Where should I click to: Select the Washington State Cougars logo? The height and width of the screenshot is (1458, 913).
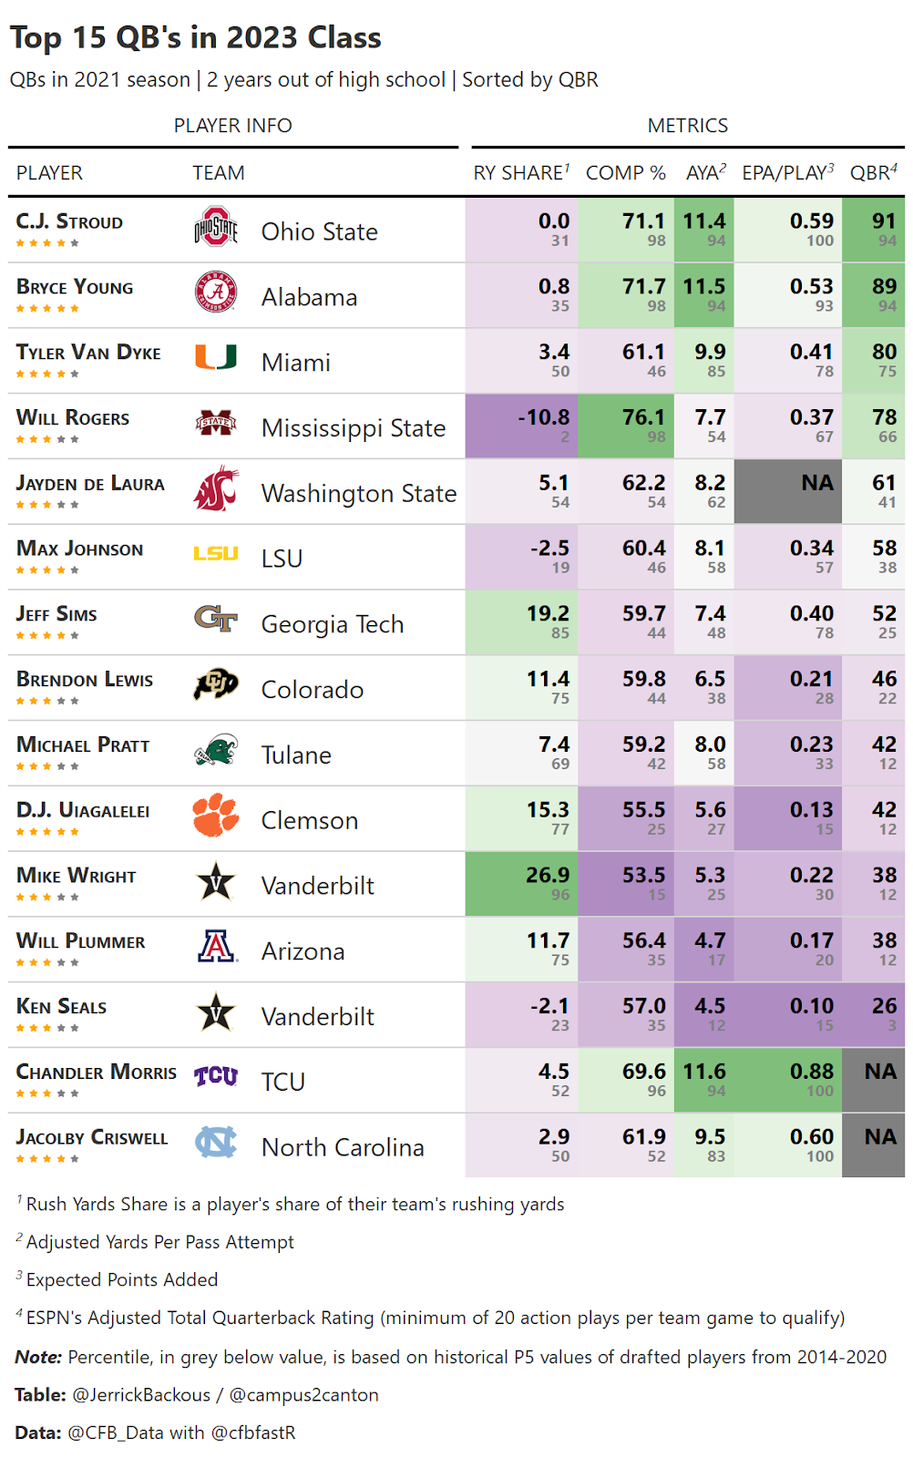[x=216, y=488]
